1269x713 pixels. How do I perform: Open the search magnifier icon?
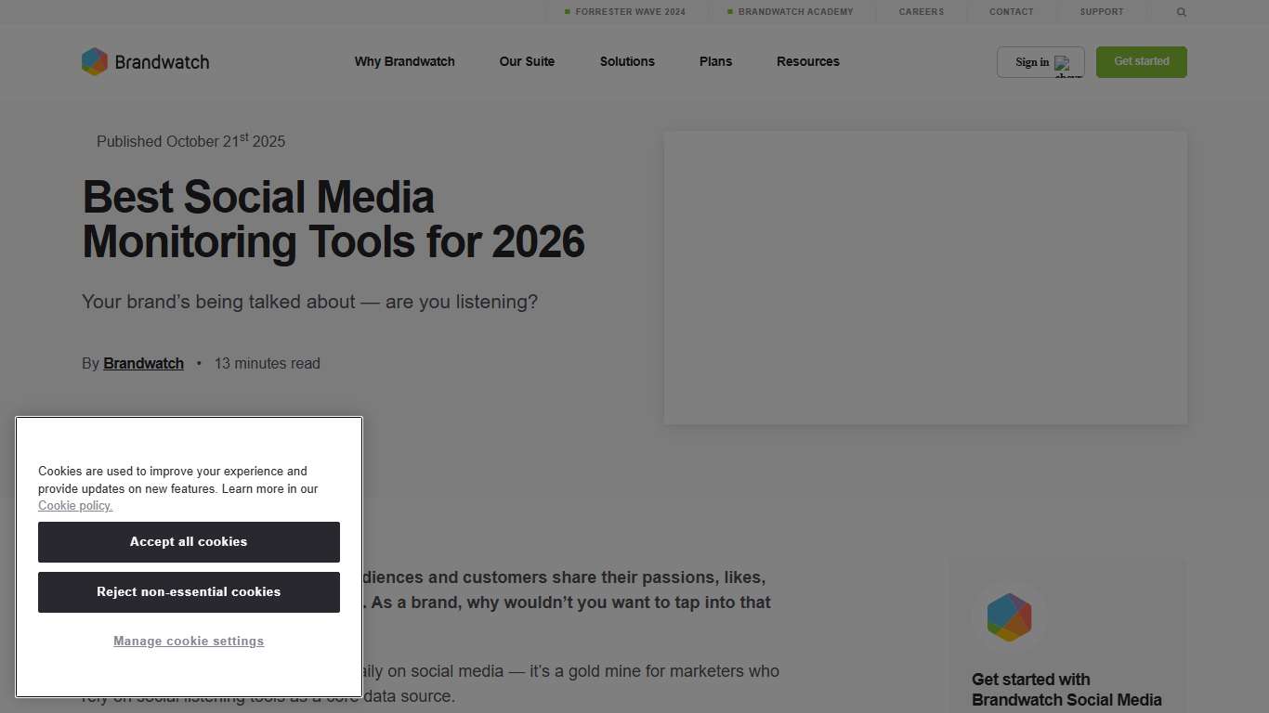(x=1181, y=11)
